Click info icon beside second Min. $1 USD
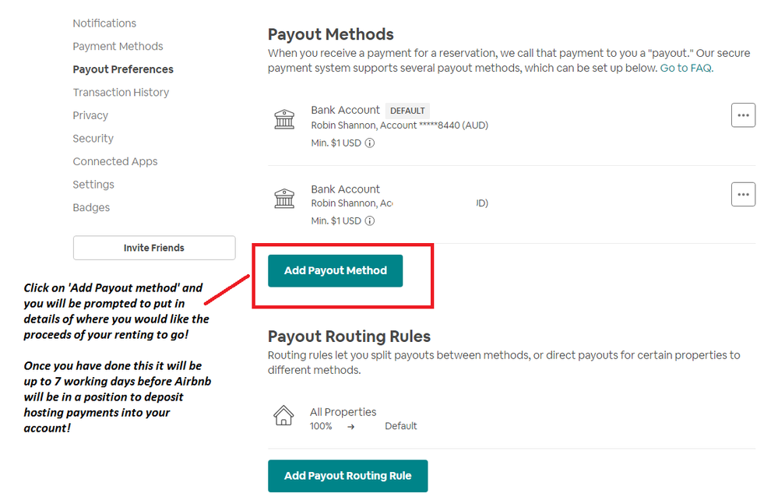 370,220
